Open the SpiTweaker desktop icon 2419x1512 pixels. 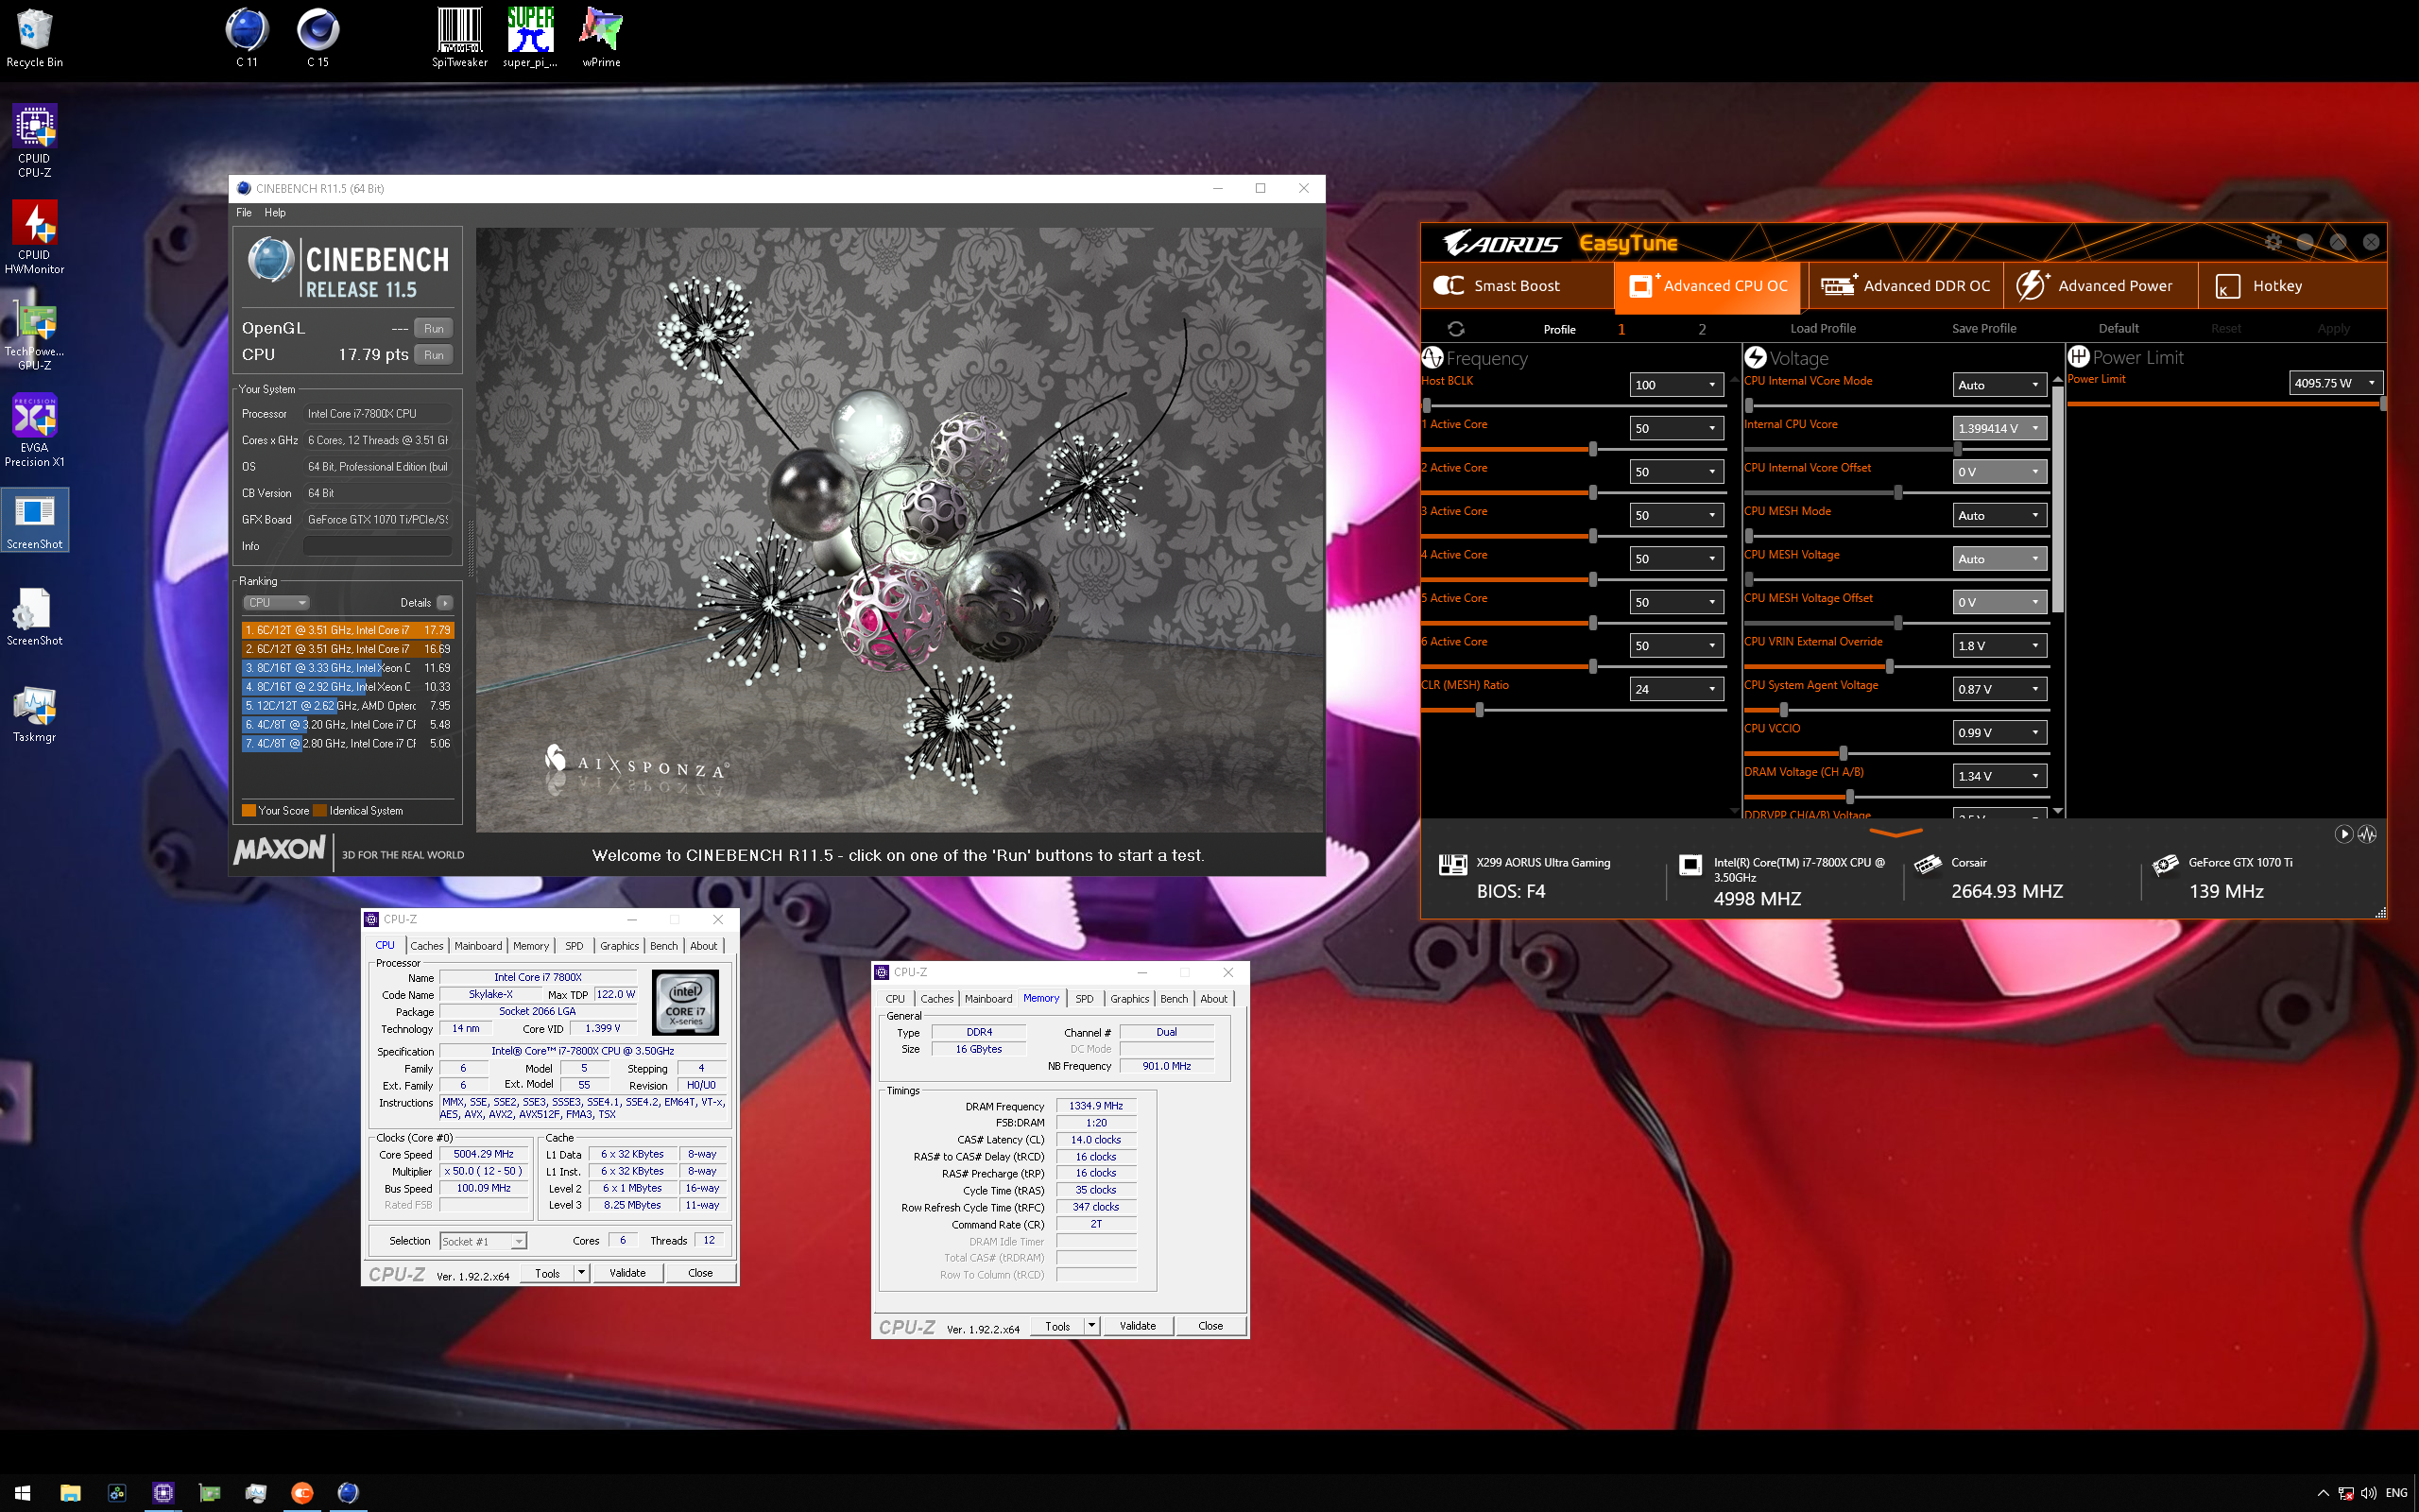(460, 39)
